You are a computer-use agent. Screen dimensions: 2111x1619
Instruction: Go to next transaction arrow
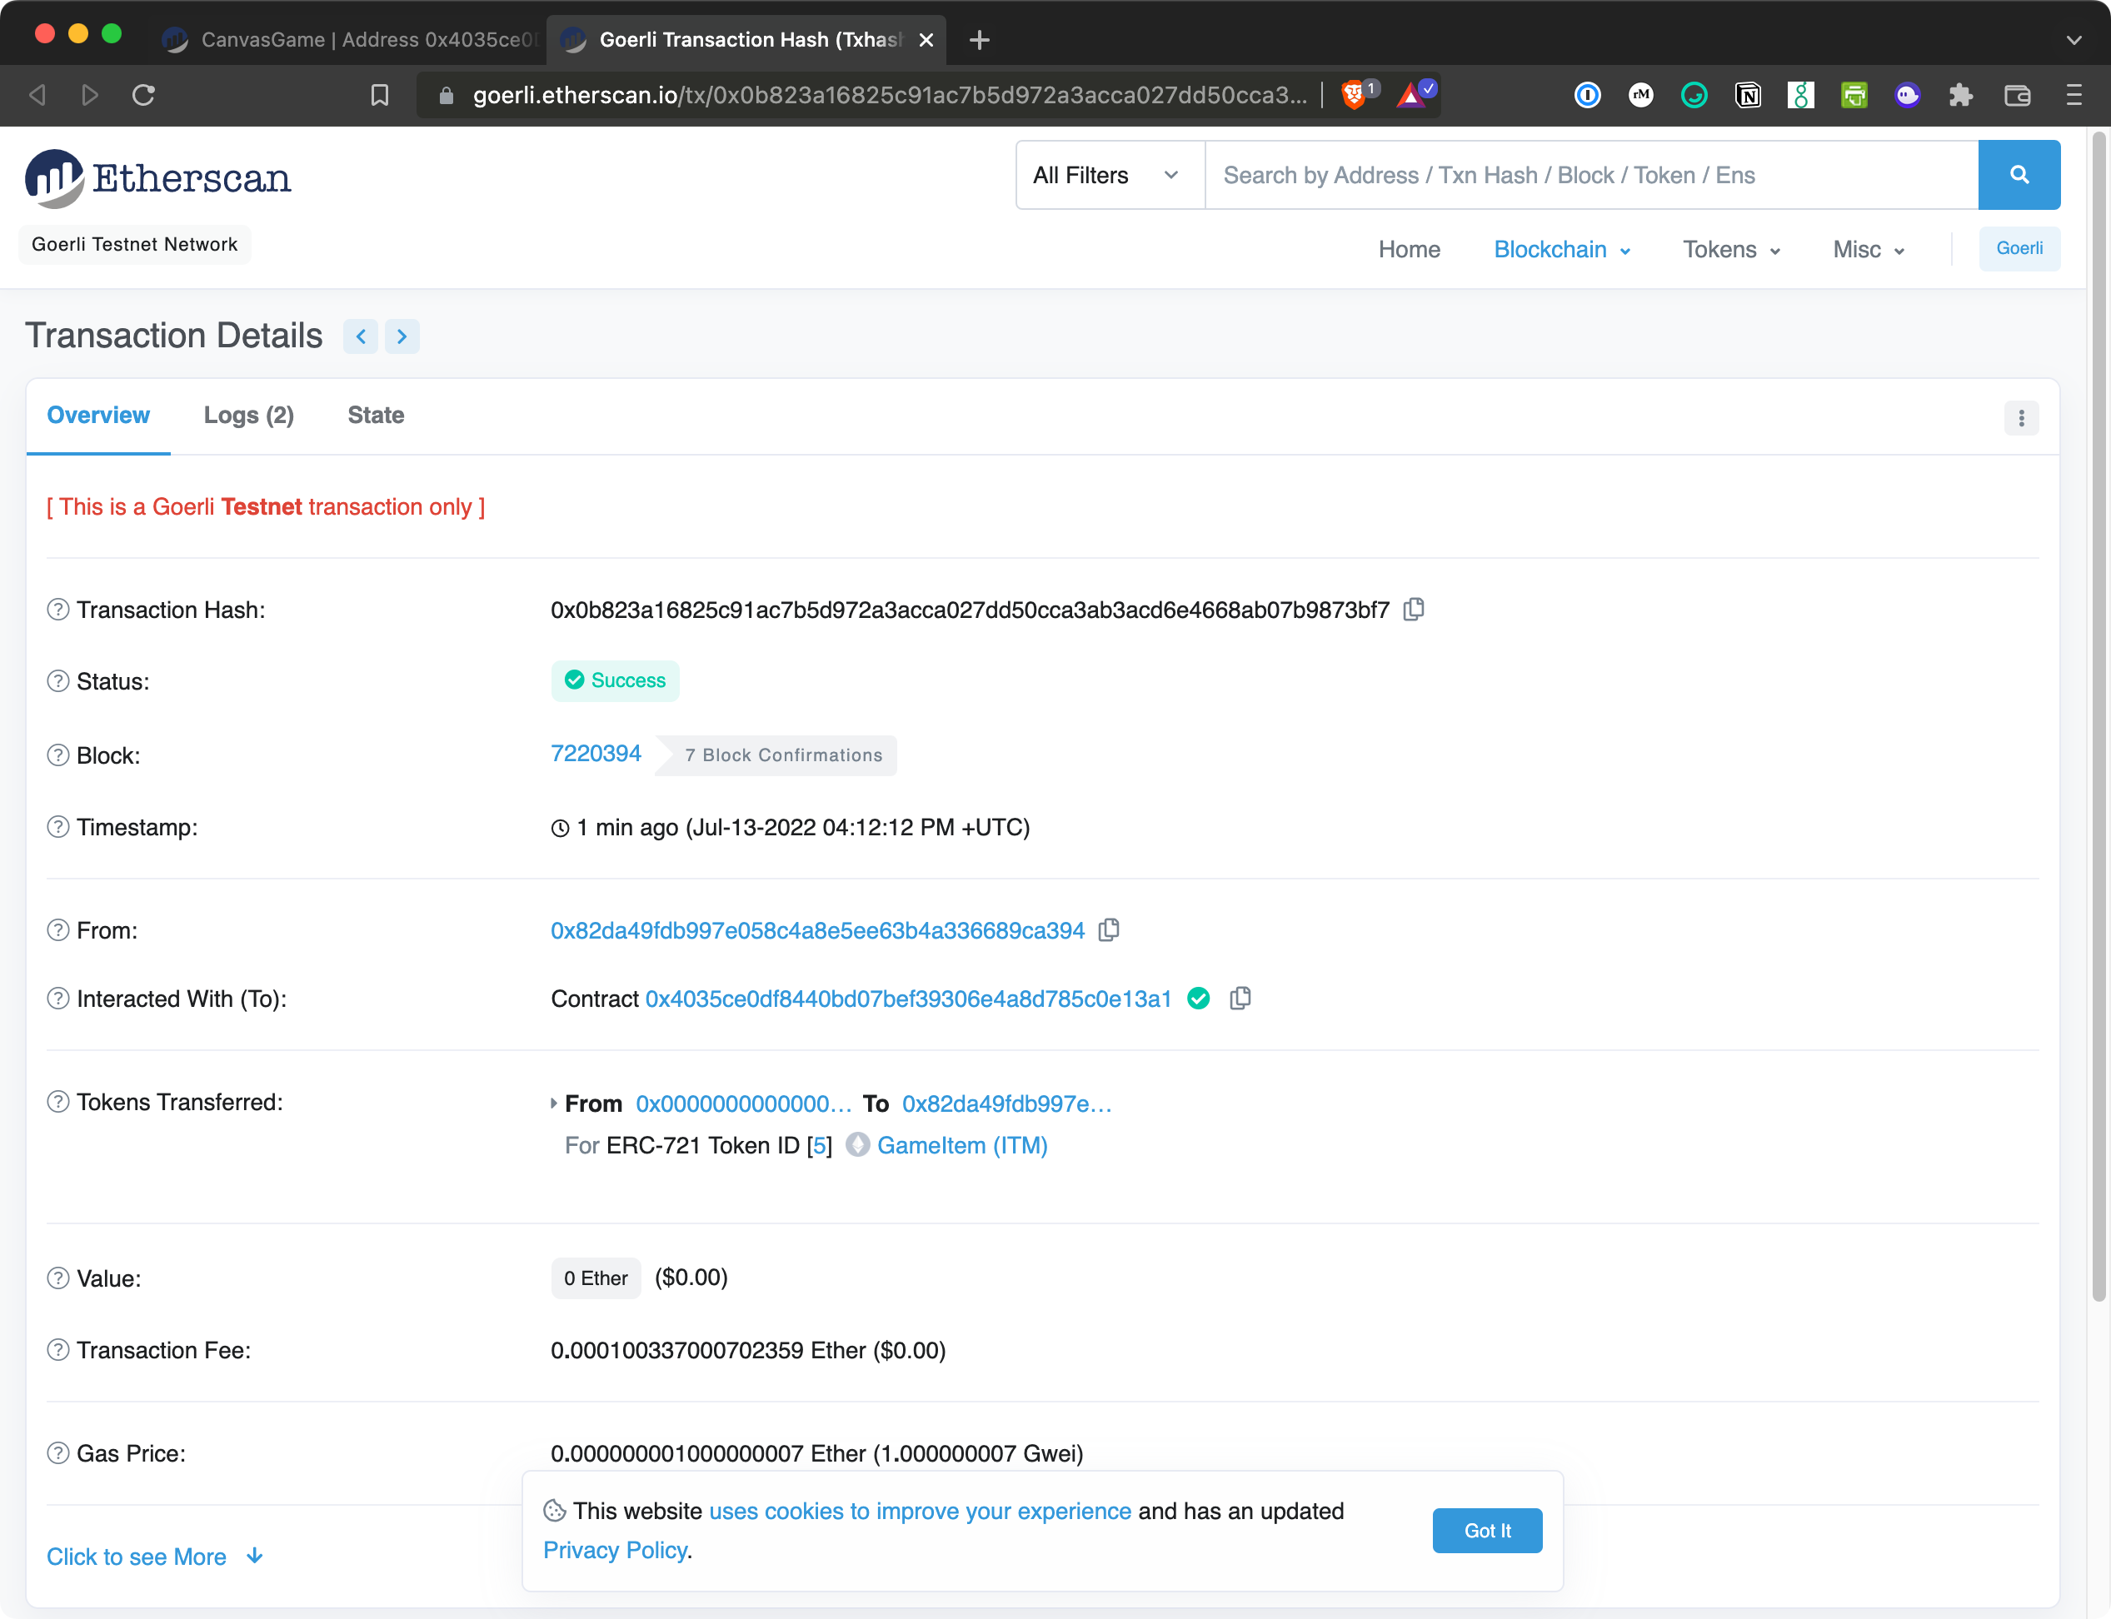402,336
